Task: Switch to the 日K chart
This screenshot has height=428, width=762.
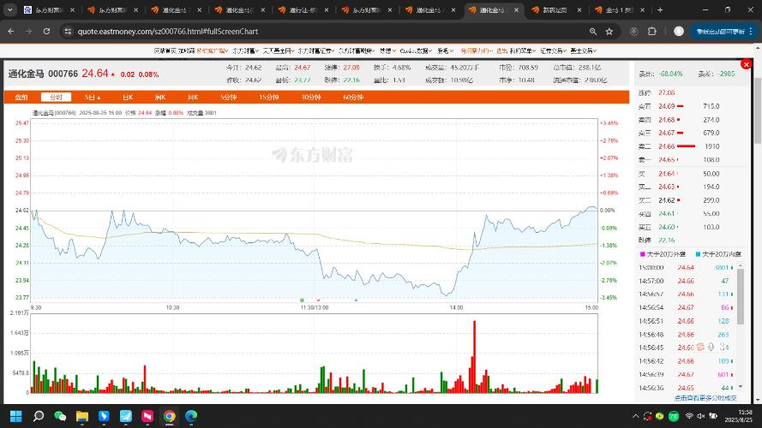Action: tap(128, 97)
